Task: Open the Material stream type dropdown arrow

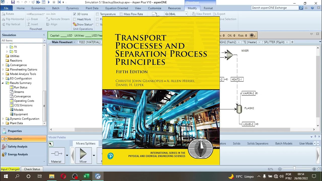Action: click(67, 155)
